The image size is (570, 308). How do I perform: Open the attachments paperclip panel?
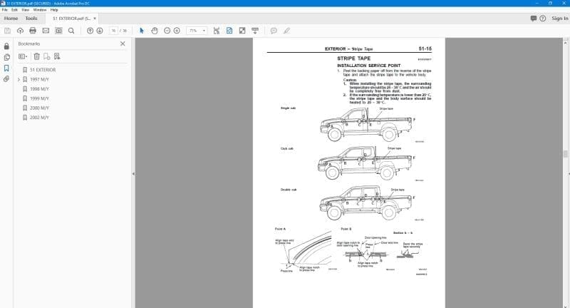click(6, 79)
